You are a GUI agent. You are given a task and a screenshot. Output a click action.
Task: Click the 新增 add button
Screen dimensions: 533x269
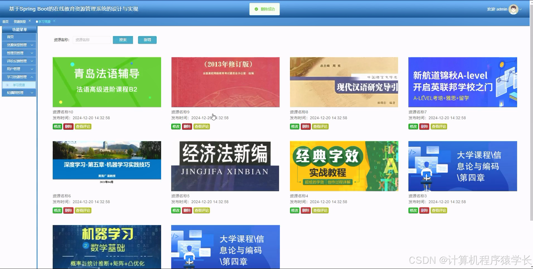(147, 40)
